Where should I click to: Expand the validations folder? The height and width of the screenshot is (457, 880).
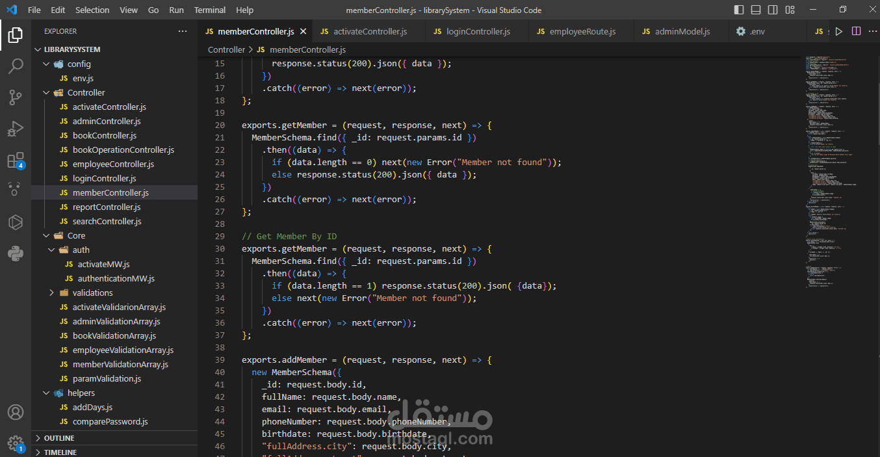pyautogui.click(x=114, y=293)
